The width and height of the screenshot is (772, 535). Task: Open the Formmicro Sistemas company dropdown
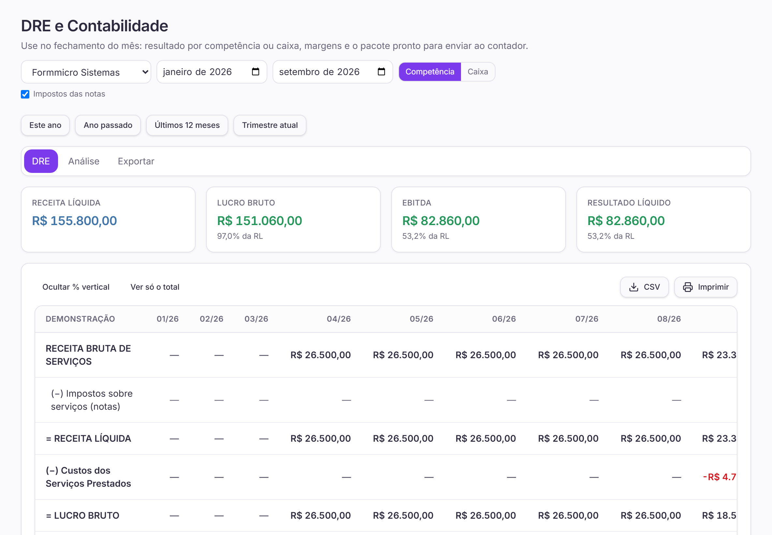[x=86, y=72]
